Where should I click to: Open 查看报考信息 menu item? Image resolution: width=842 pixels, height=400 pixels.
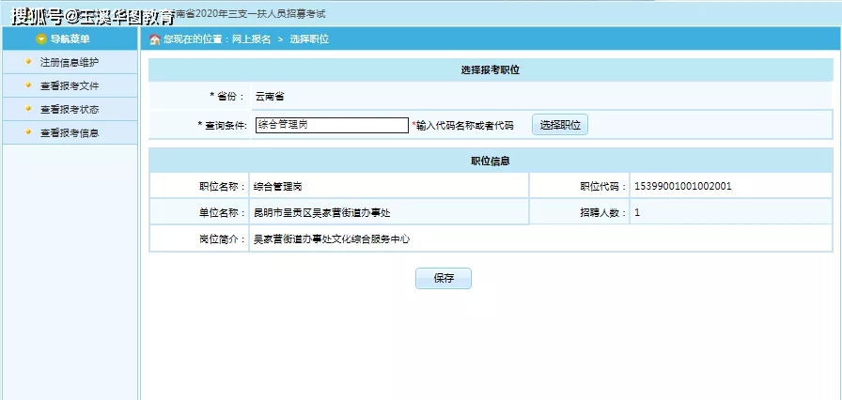pos(70,133)
